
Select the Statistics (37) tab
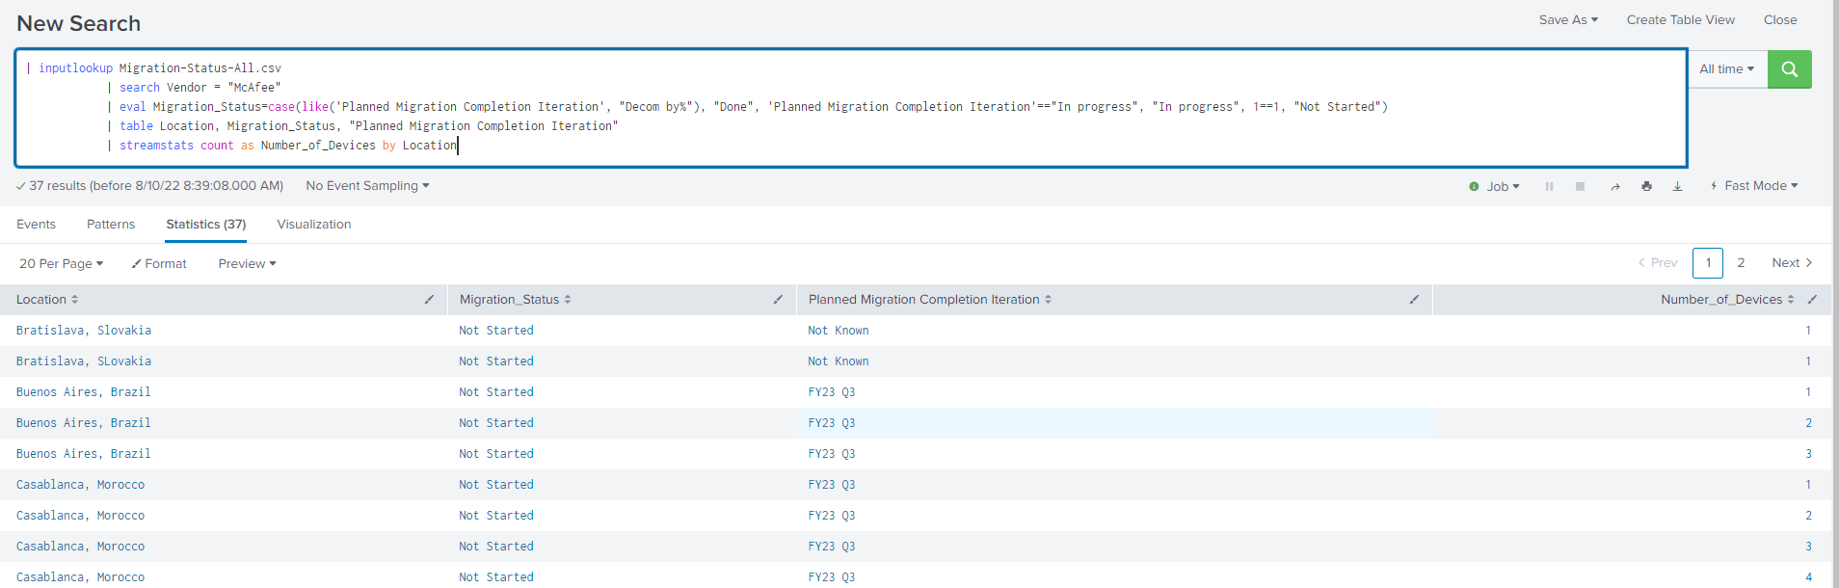pyautogui.click(x=206, y=225)
